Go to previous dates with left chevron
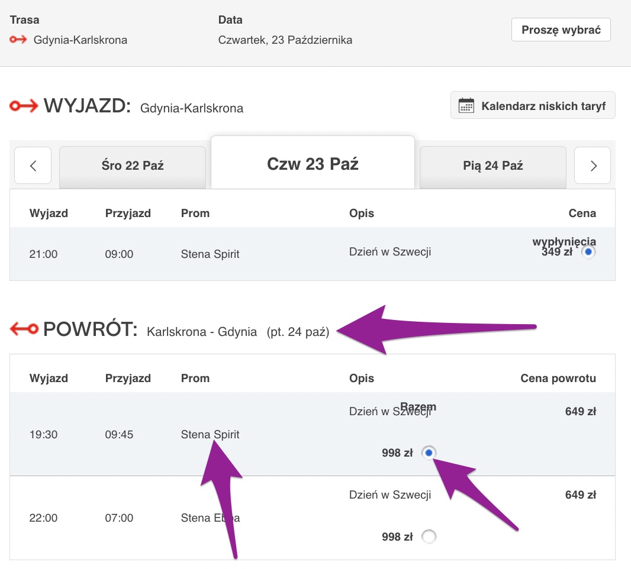Image resolution: width=631 pixels, height=569 pixels. click(x=33, y=166)
